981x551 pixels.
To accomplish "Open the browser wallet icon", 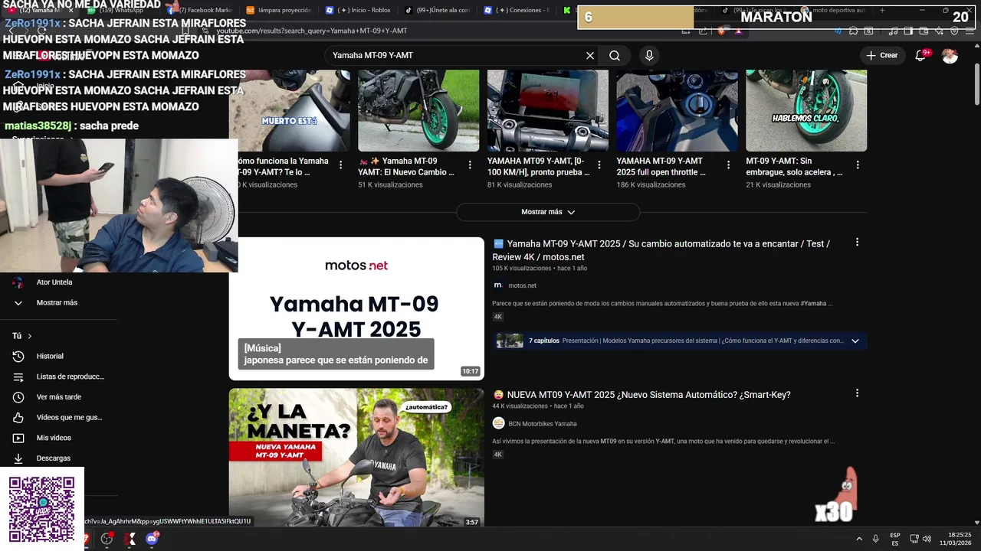I will tap(924, 31).
